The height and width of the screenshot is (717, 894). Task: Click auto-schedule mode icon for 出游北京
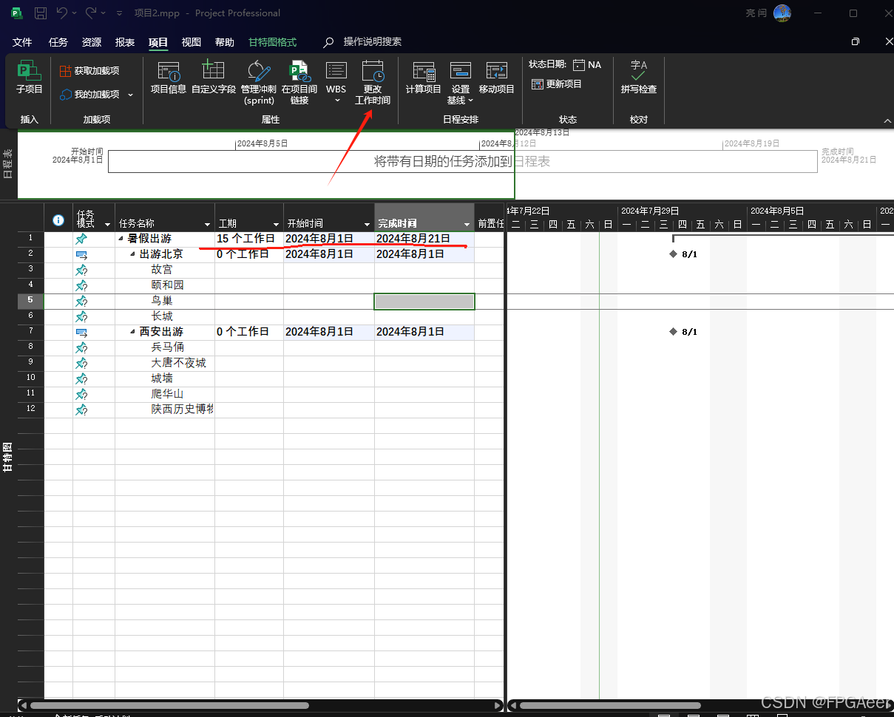click(x=81, y=254)
